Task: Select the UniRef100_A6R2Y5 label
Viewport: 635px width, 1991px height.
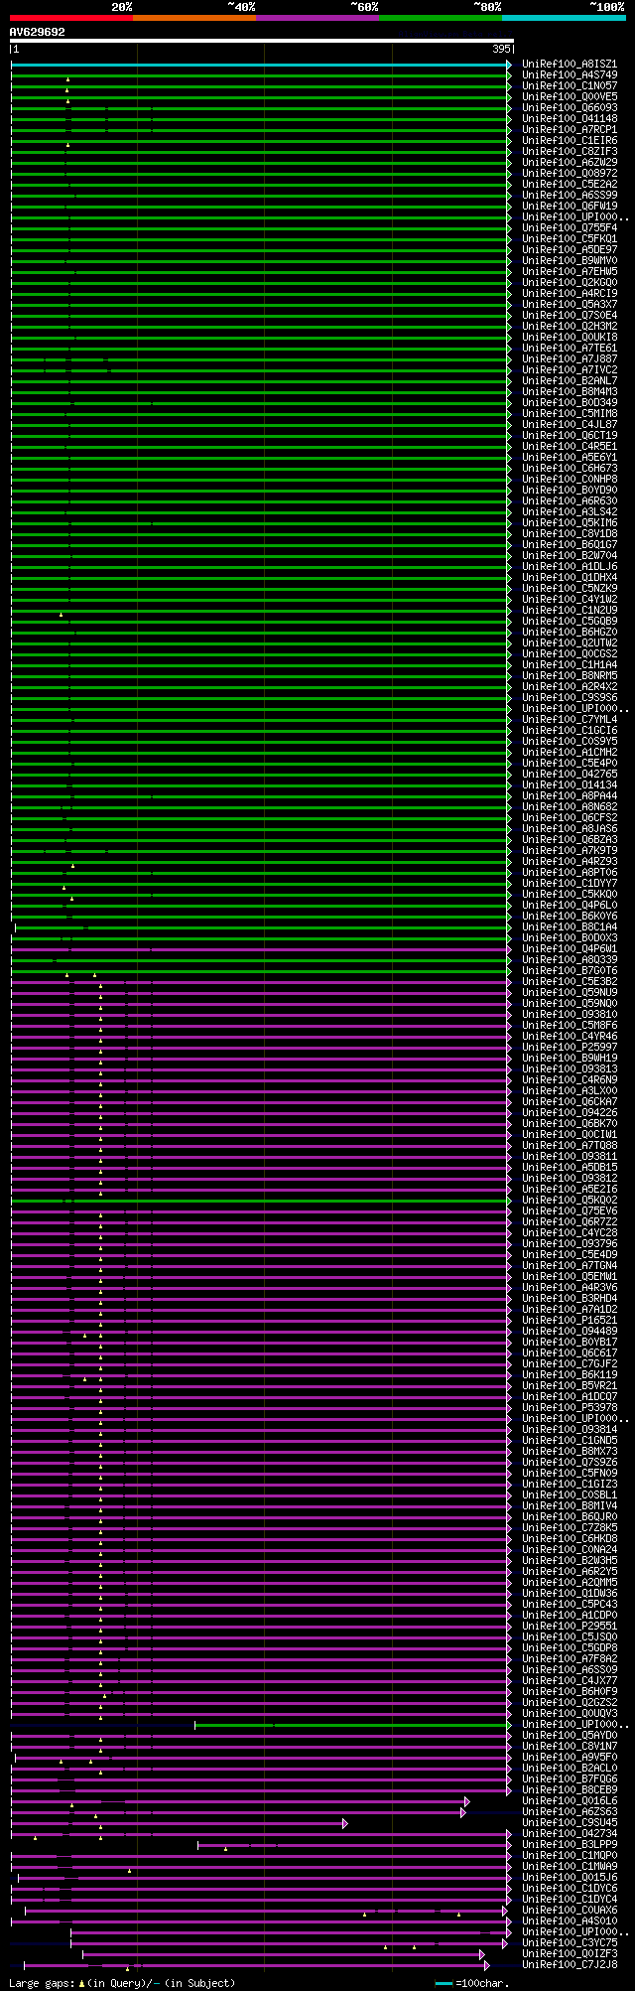Action: [x=570, y=1572]
